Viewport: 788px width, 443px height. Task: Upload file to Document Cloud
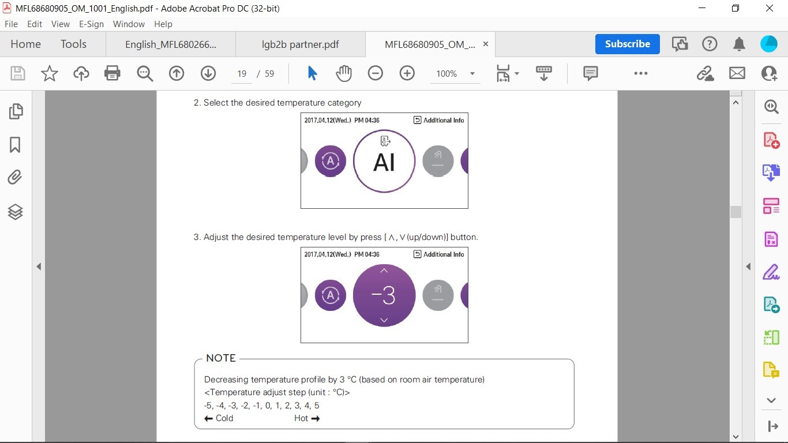click(81, 73)
